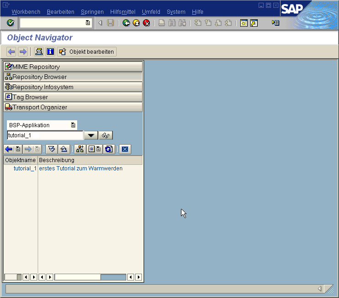Click the red Cancel icon

(x=147, y=23)
